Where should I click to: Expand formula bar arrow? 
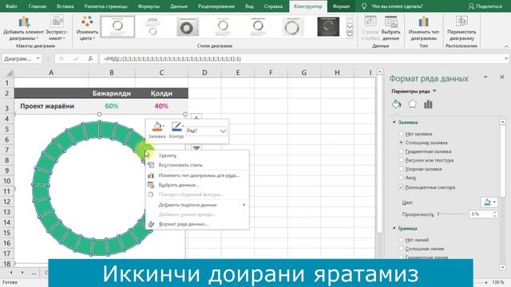click(505, 58)
